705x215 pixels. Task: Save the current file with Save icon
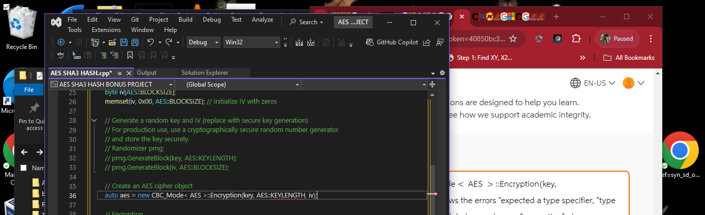coord(124,42)
